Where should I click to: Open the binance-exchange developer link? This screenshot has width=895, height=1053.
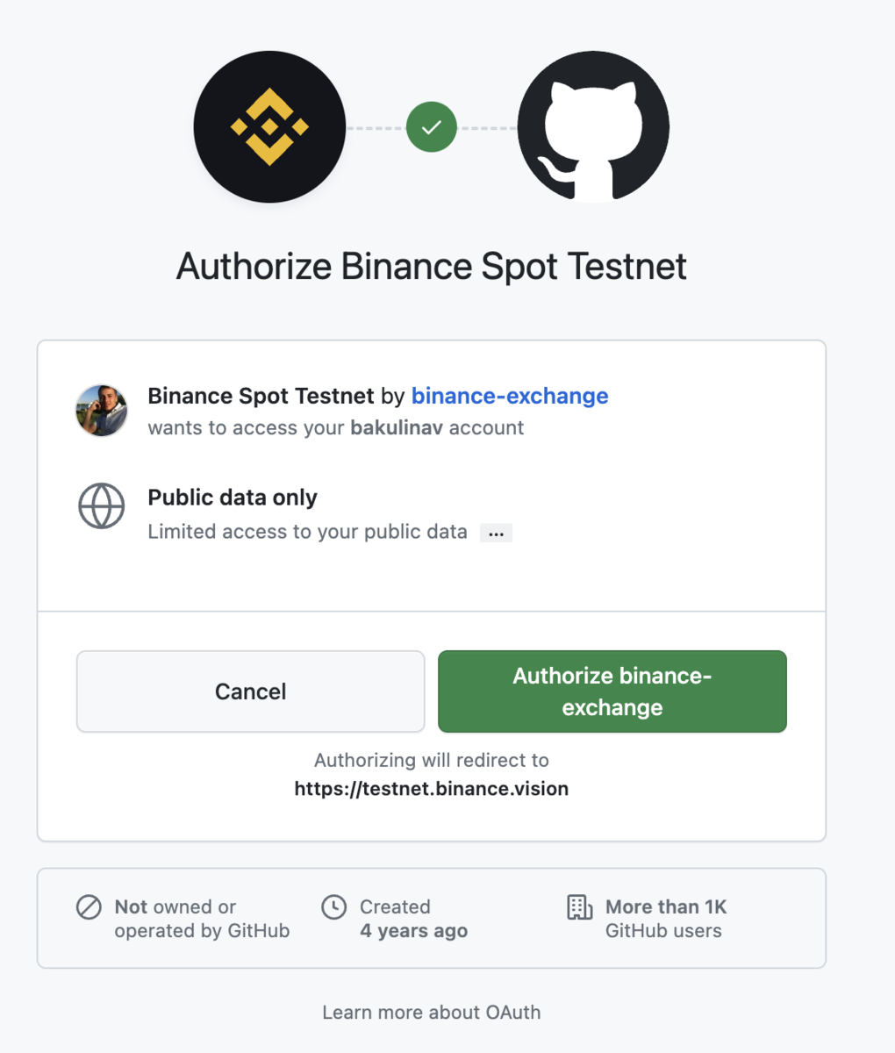[x=510, y=396]
